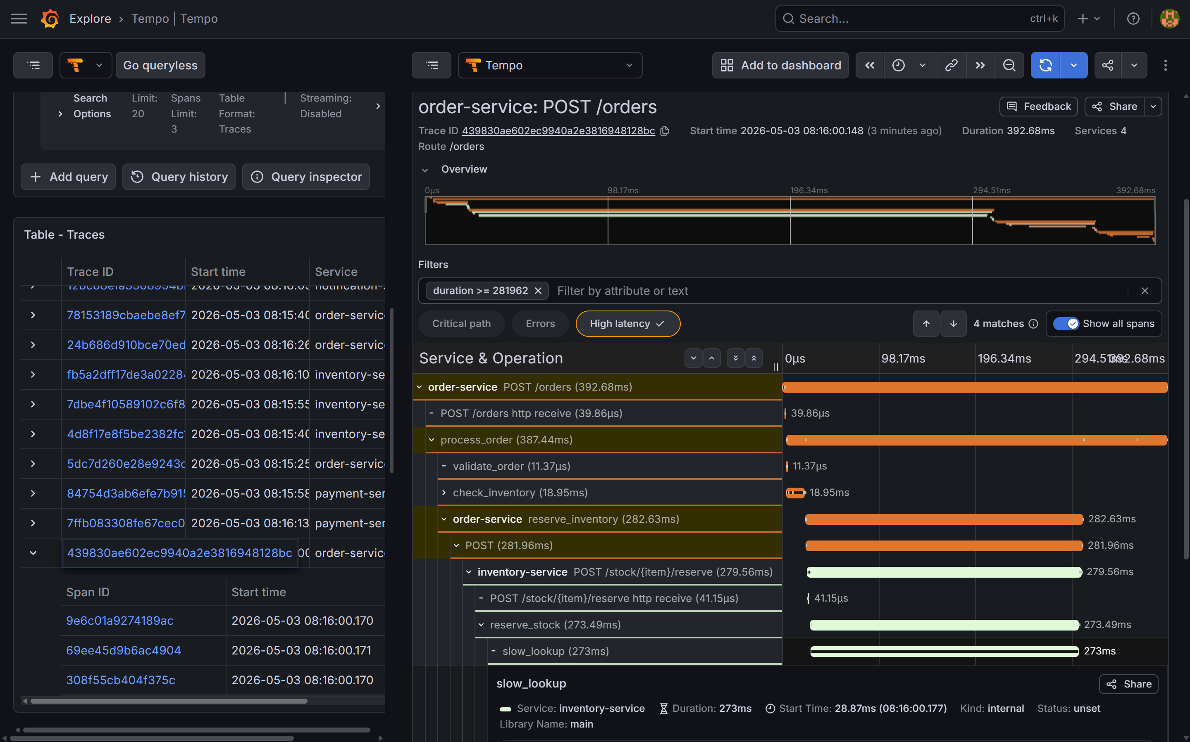Open the main hamburger menu
This screenshot has width=1190, height=742.
[19, 19]
